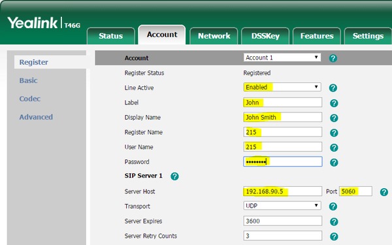Select the Account tab
This screenshot has width=392, height=245.
point(162,35)
